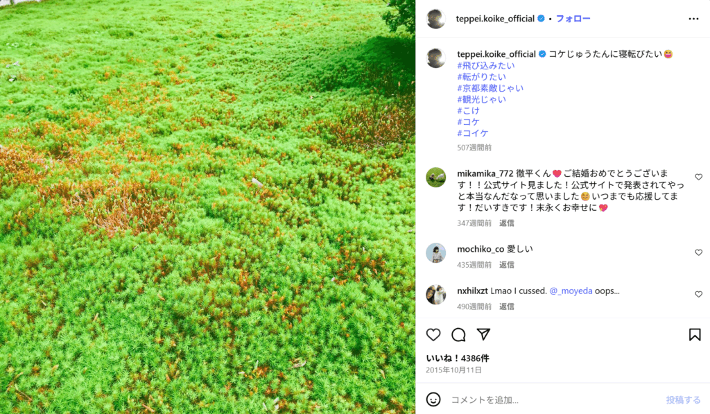Click the コメントを追加 input field
The image size is (710, 414).
coord(553,399)
